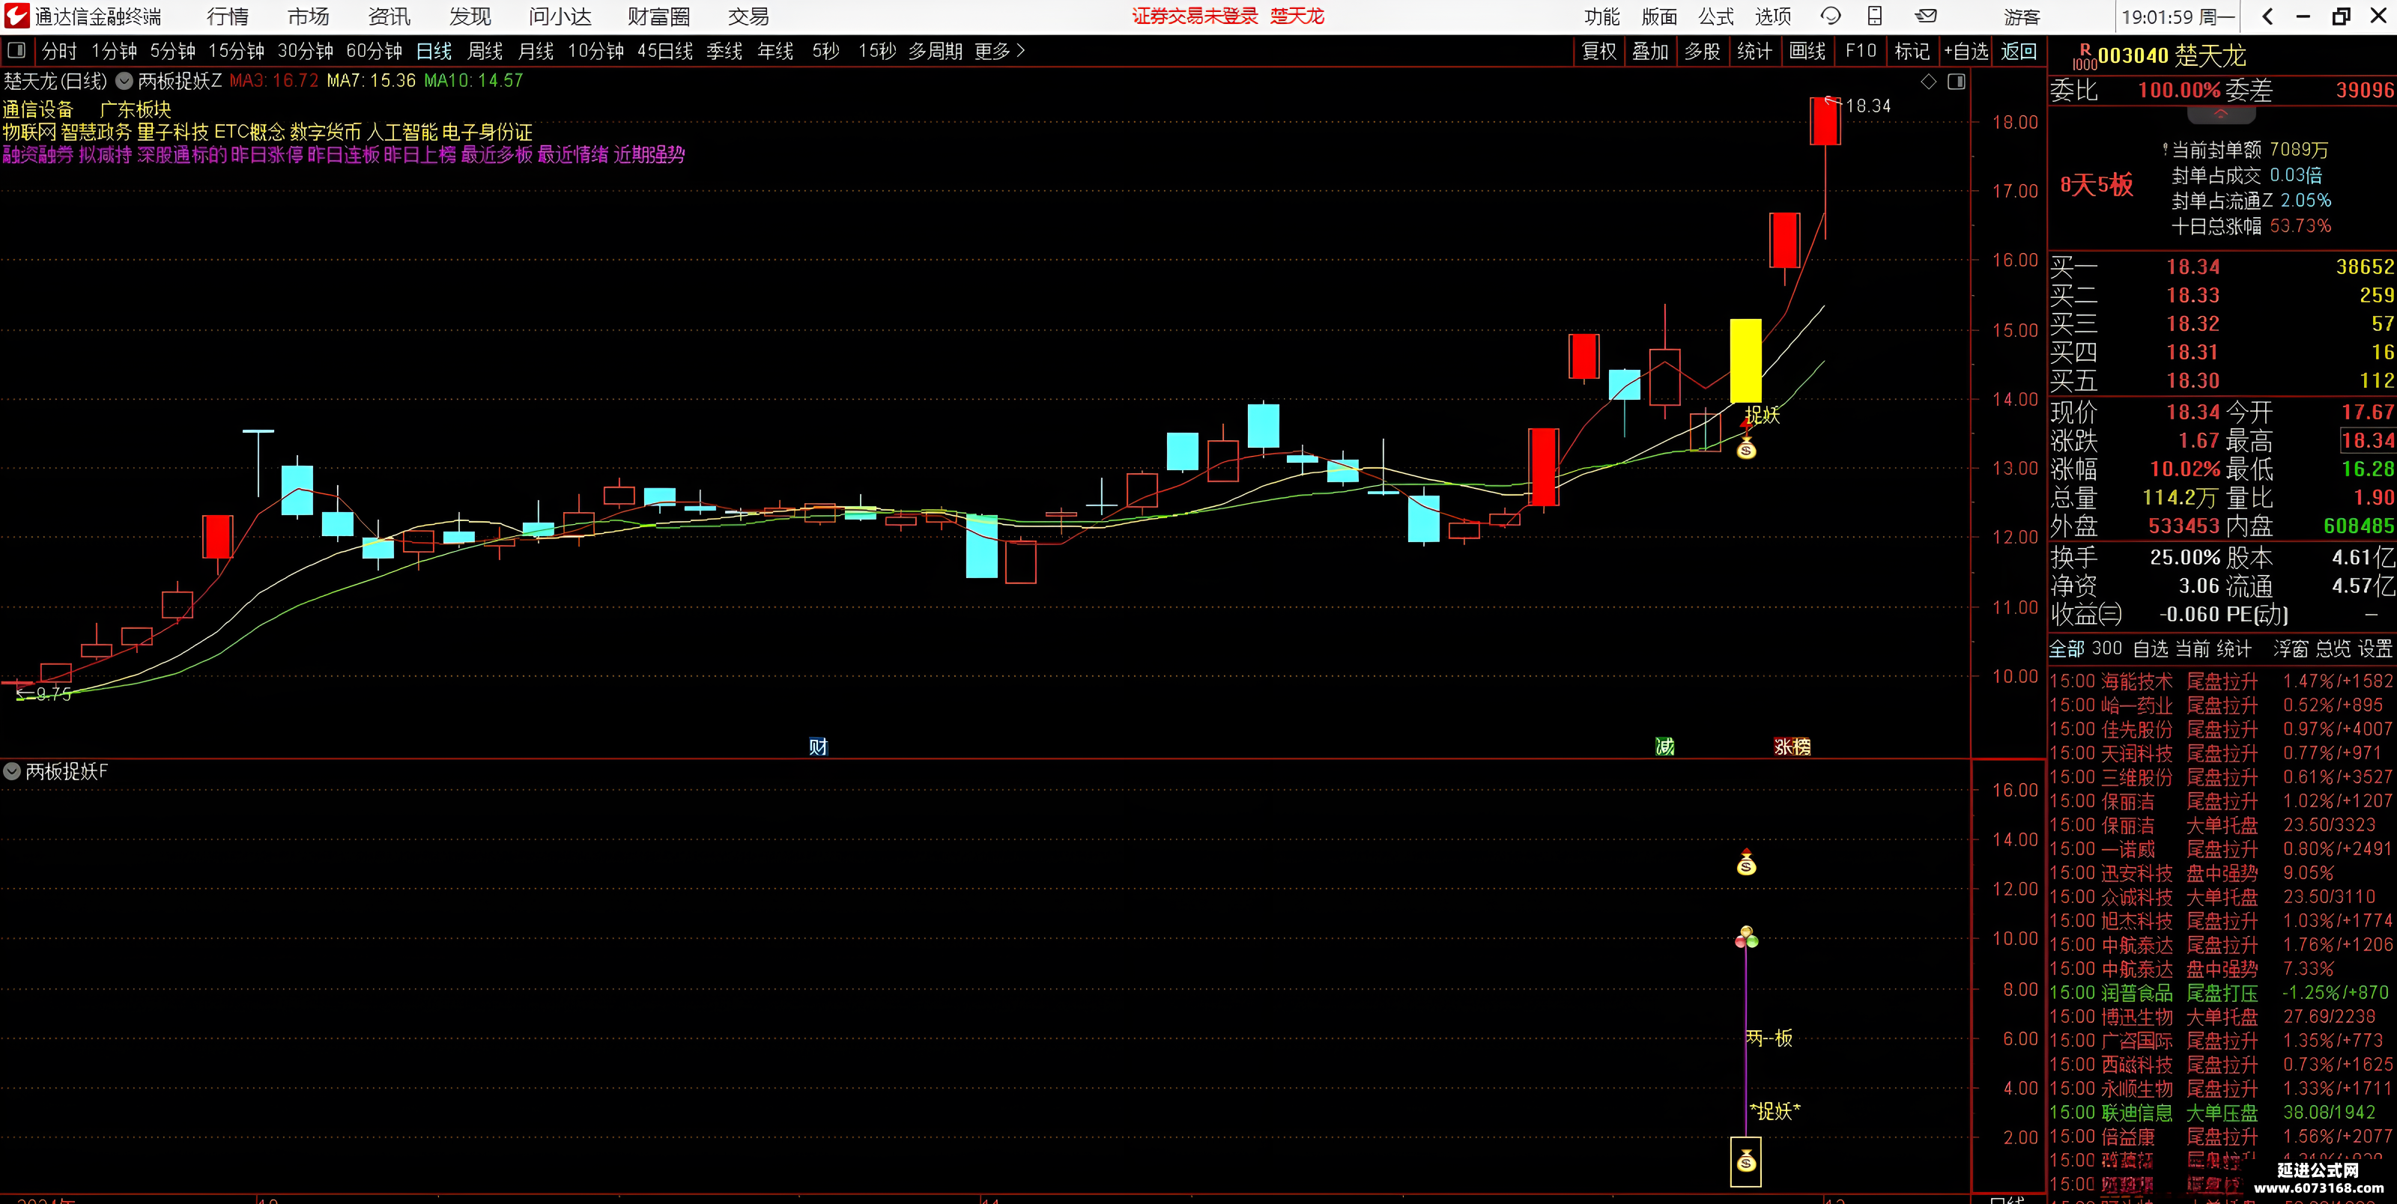Switch to the 周线 period tab
2397x1204 pixels.
point(485,51)
